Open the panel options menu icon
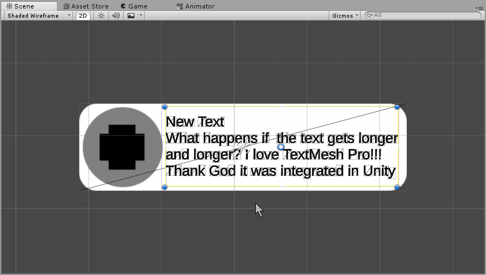This screenshot has width=486, height=275. tap(479, 8)
